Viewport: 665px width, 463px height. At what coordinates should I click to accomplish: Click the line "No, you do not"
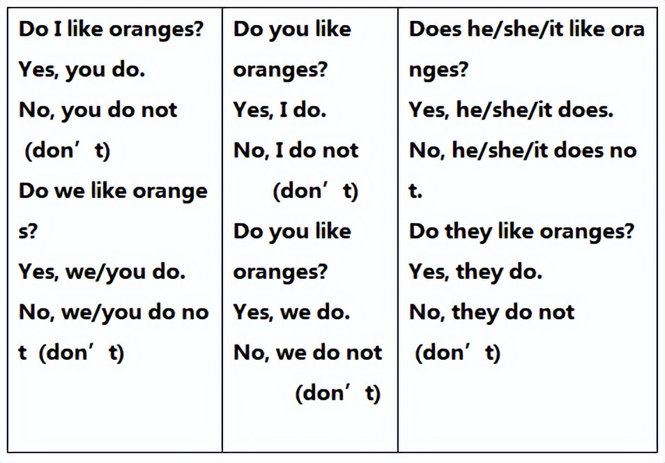(x=98, y=110)
